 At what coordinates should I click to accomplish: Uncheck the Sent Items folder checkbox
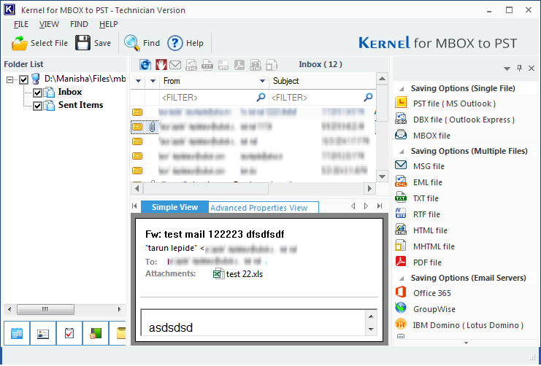(37, 106)
